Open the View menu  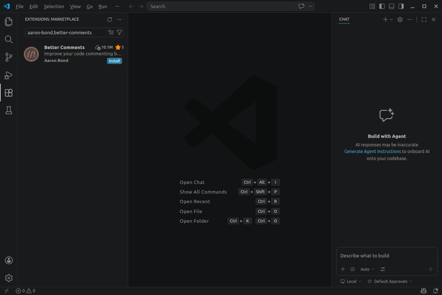(75, 6)
